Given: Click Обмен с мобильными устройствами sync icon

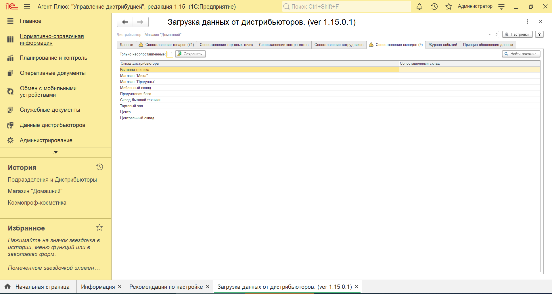Looking at the screenshot, I should point(10,91).
